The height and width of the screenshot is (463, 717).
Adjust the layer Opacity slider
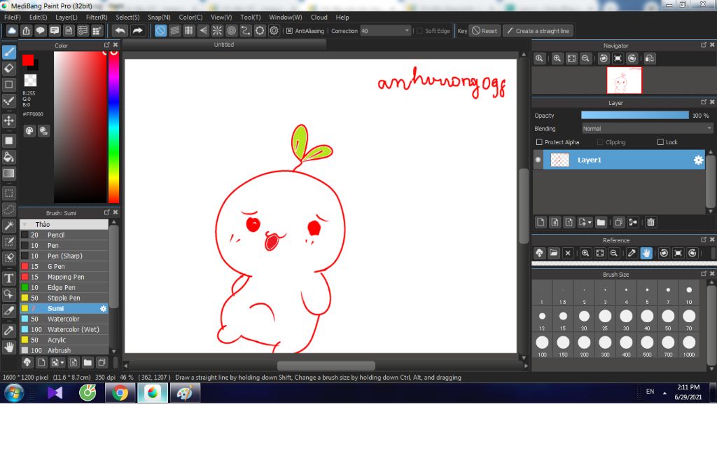coord(634,116)
